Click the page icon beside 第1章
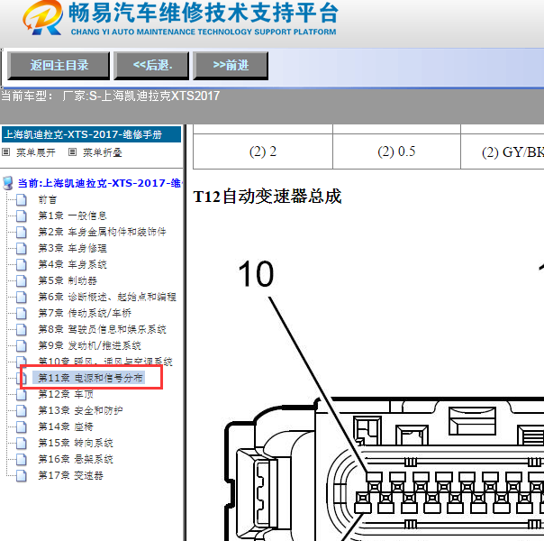This screenshot has height=541, width=544. (x=21, y=215)
